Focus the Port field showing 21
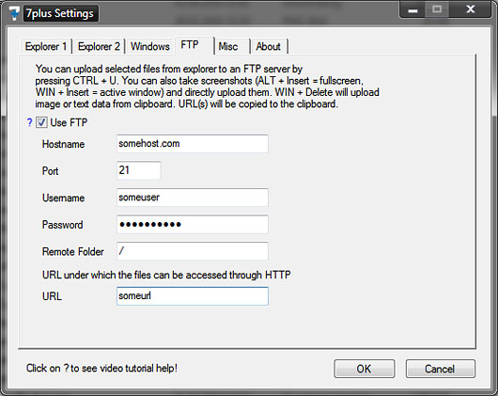This screenshot has height=396, width=498. coord(139,170)
